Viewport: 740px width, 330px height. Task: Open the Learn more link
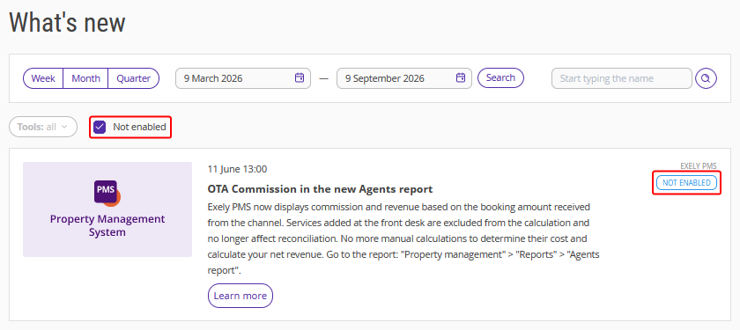240,296
